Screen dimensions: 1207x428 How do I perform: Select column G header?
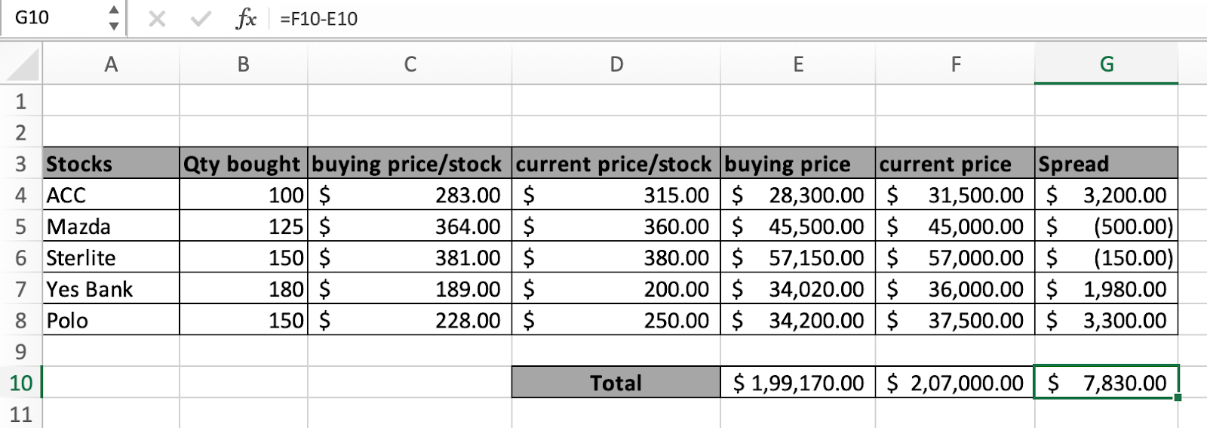(1106, 65)
